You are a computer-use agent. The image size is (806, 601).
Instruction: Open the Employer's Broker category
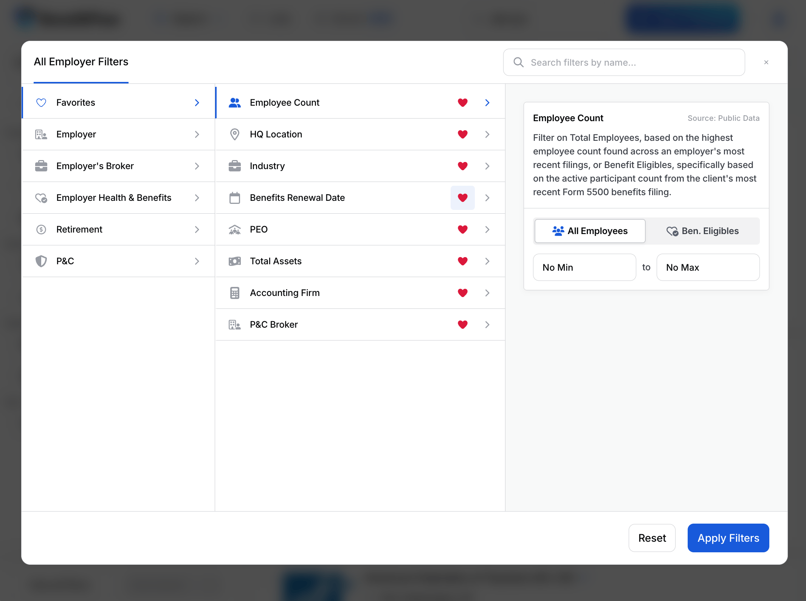118,166
